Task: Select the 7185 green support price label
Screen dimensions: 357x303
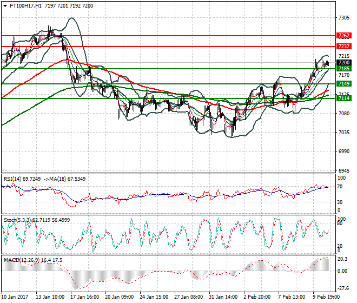Action: click(x=344, y=69)
